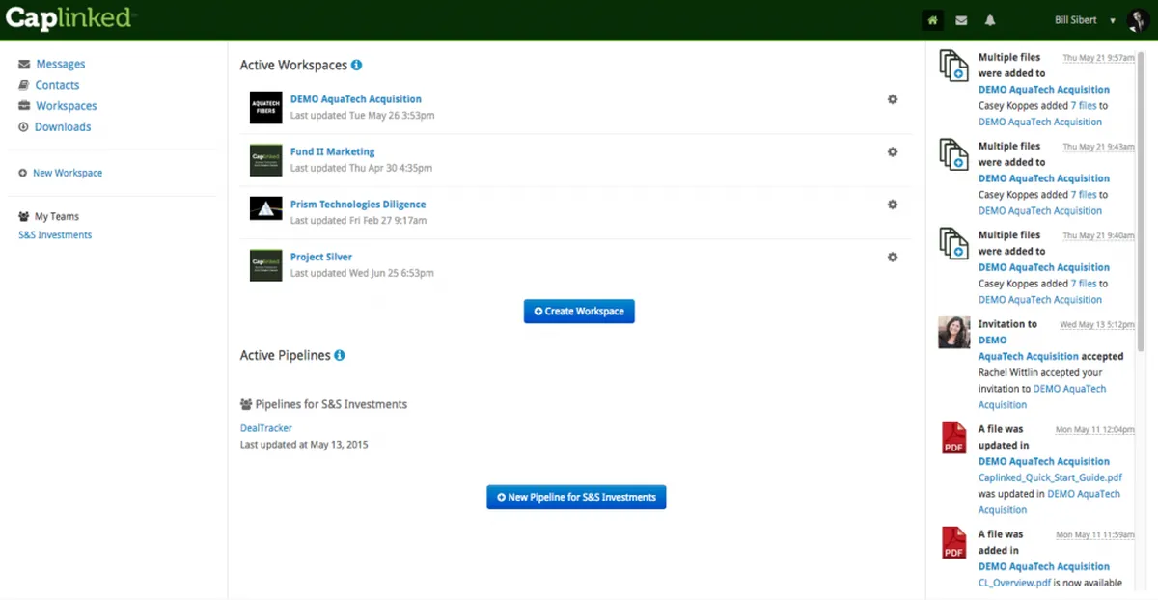This screenshot has height=600, width=1158.
Task: Click 'Last updated Wed Jun 25 6:53pm' text
Action: 362,274
